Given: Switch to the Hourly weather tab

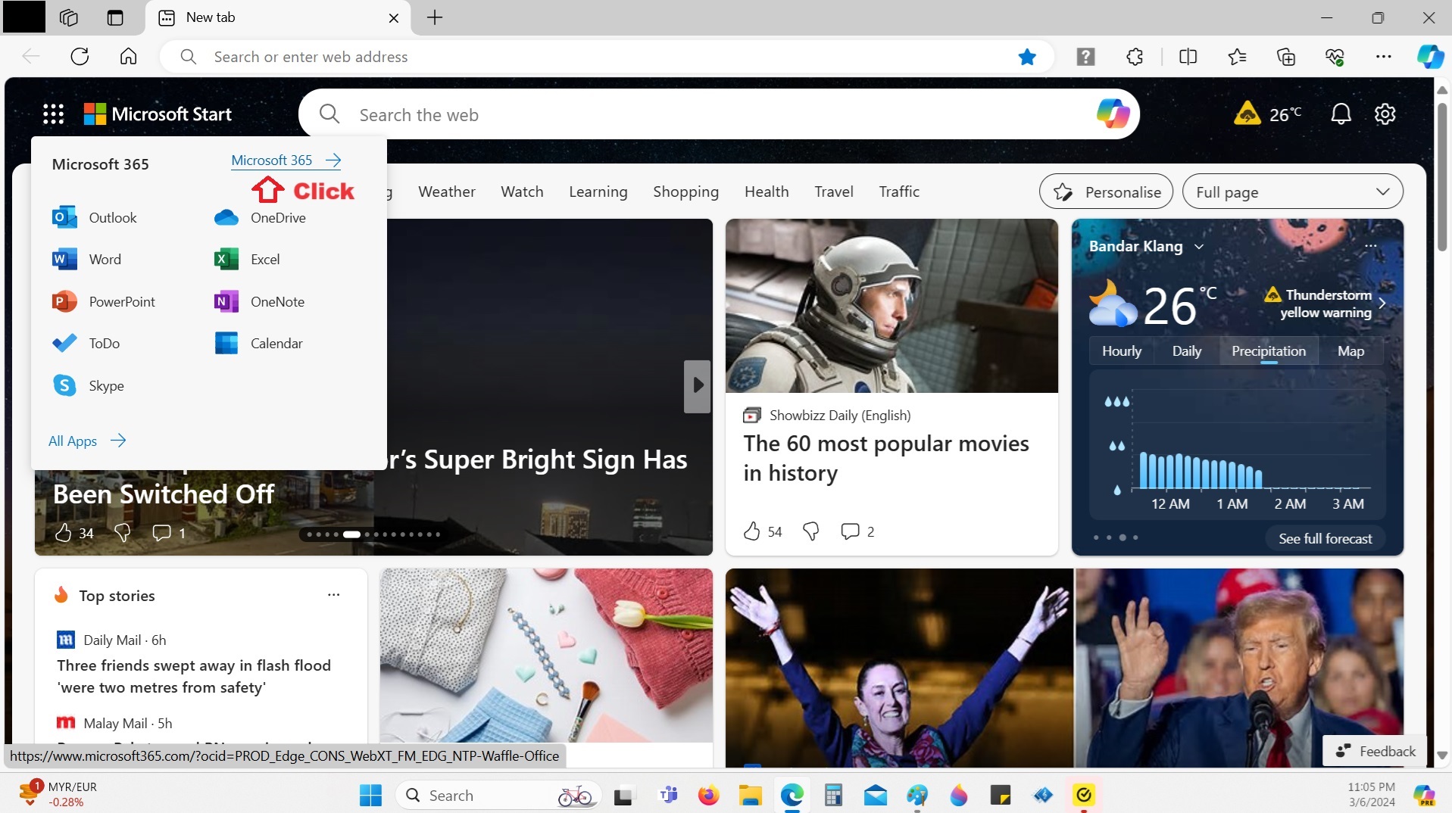Looking at the screenshot, I should pyautogui.click(x=1121, y=351).
